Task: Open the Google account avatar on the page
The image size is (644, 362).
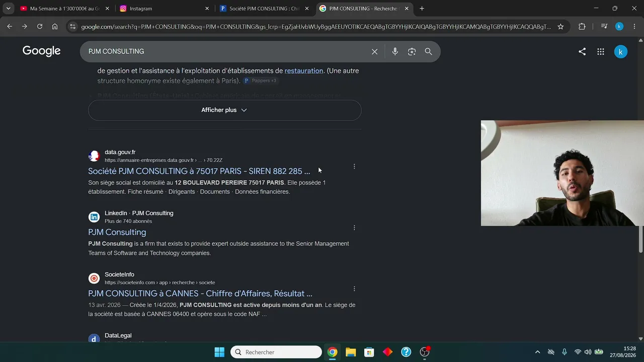Action: 621,51
